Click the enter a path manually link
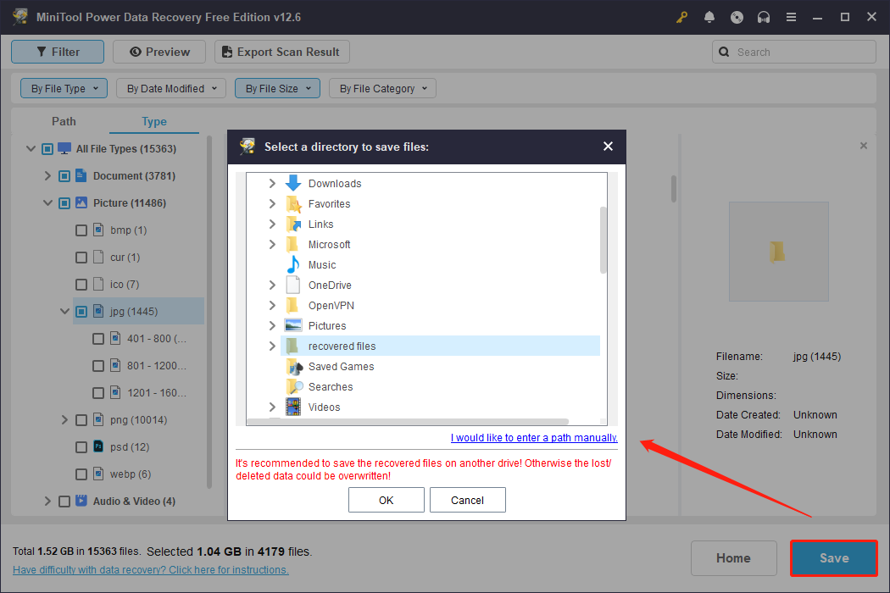 (x=534, y=438)
